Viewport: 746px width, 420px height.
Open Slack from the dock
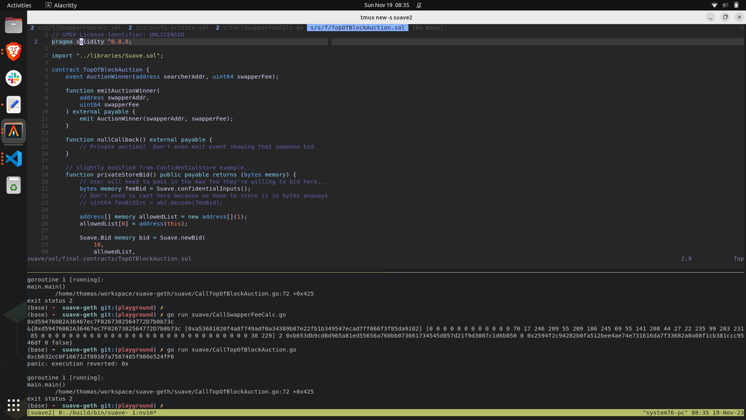14,78
